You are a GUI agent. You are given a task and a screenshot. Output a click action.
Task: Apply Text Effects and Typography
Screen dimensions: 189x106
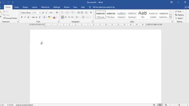pyautogui.click(x=44, y=17)
